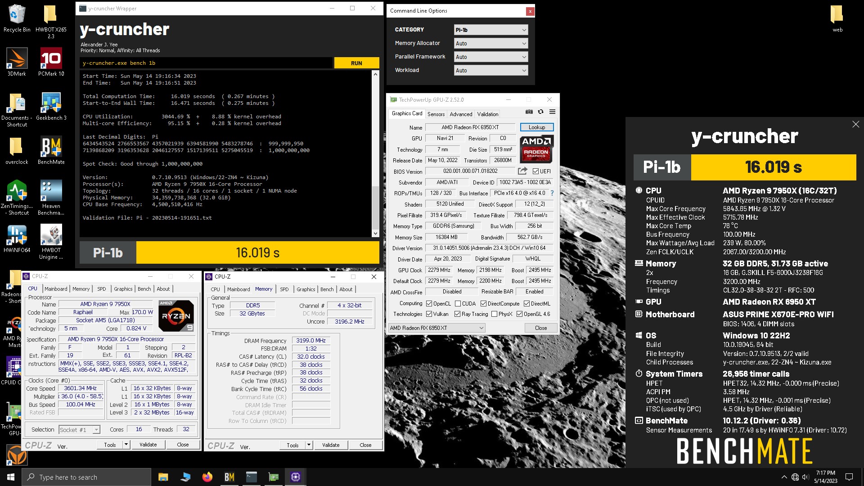Expand Tools dropdown arrow in right CPU-Z
864x486 pixels.
click(x=309, y=445)
